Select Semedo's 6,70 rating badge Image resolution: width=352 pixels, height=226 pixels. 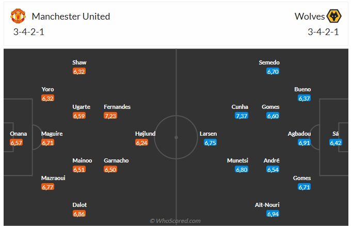click(x=273, y=71)
